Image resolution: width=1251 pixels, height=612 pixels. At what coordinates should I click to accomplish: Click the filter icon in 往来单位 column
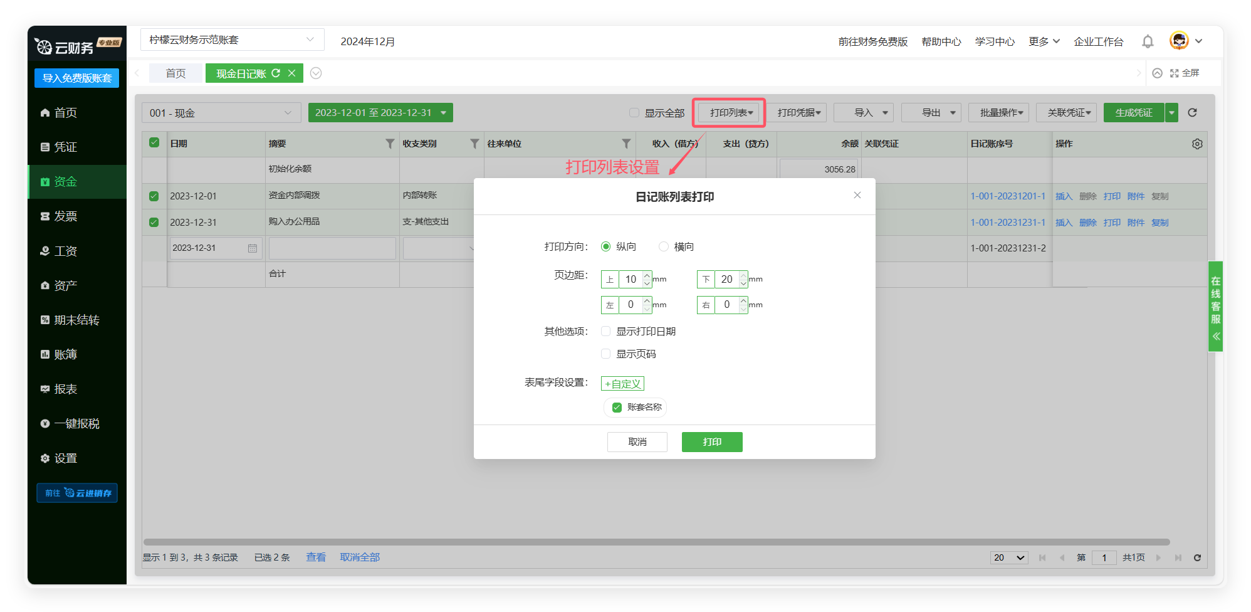pos(625,144)
